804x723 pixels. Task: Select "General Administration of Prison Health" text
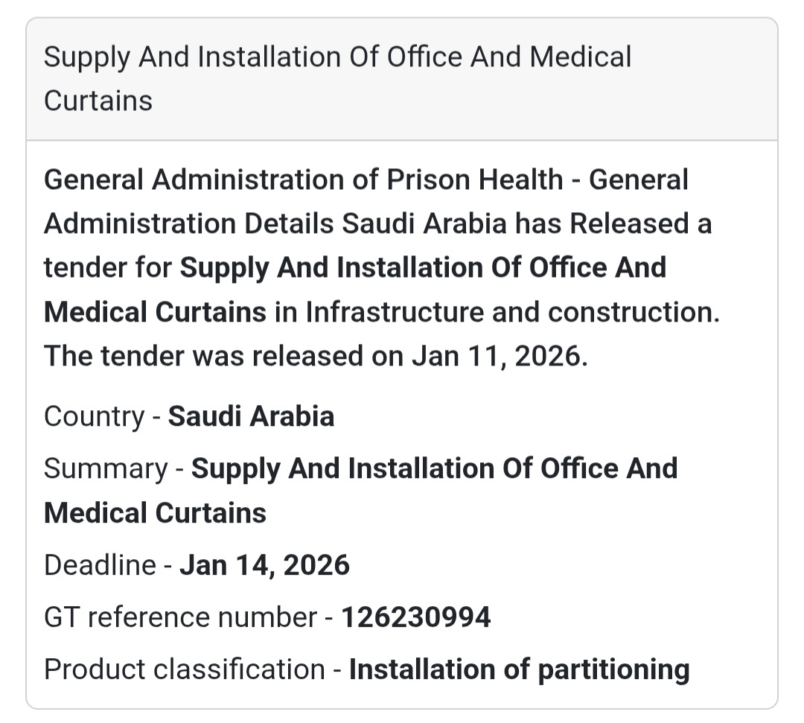[x=303, y=180]
